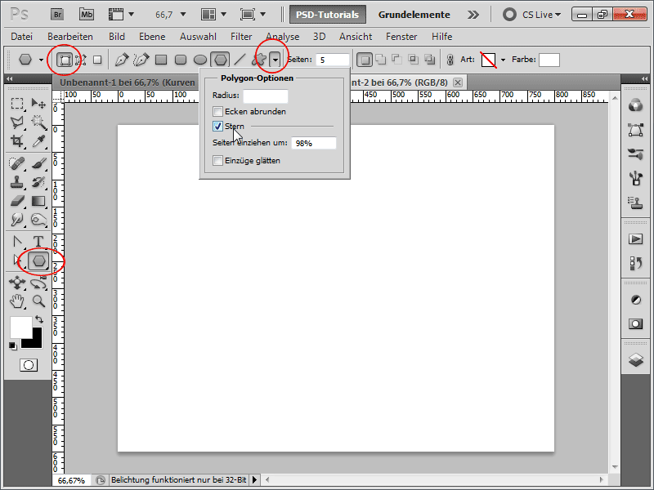Select the Hand tool
Viewport: 654px width, 490px height.
click(17, 301)
